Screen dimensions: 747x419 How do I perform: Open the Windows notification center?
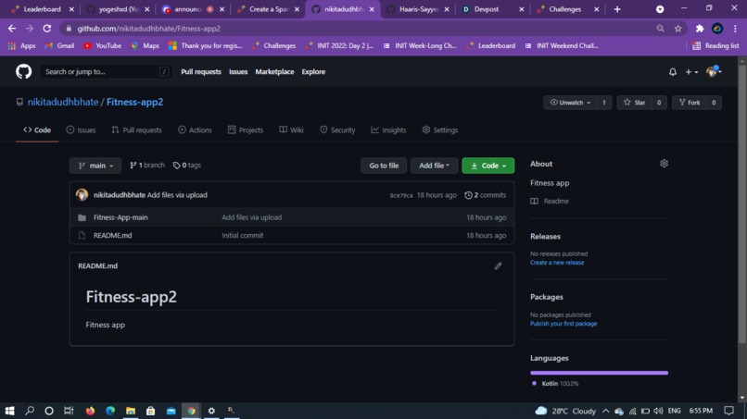[728, 411]
